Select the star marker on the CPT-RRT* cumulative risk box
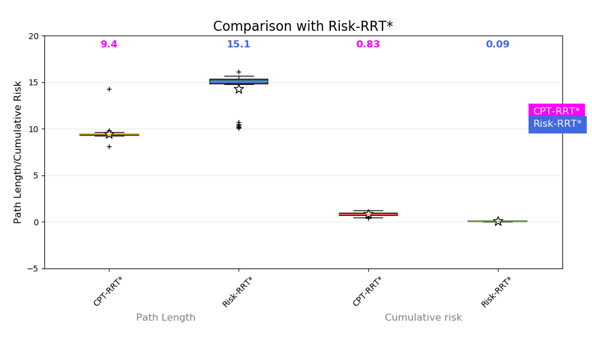 [x=368, y=214]
